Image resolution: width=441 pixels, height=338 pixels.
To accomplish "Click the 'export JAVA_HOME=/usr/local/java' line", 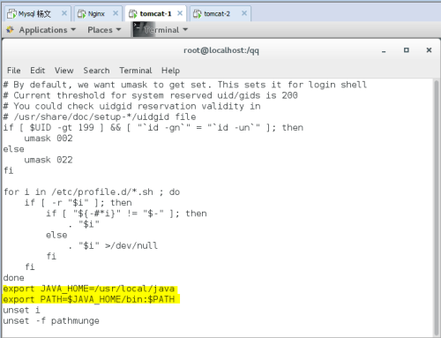I will (89, 289).
